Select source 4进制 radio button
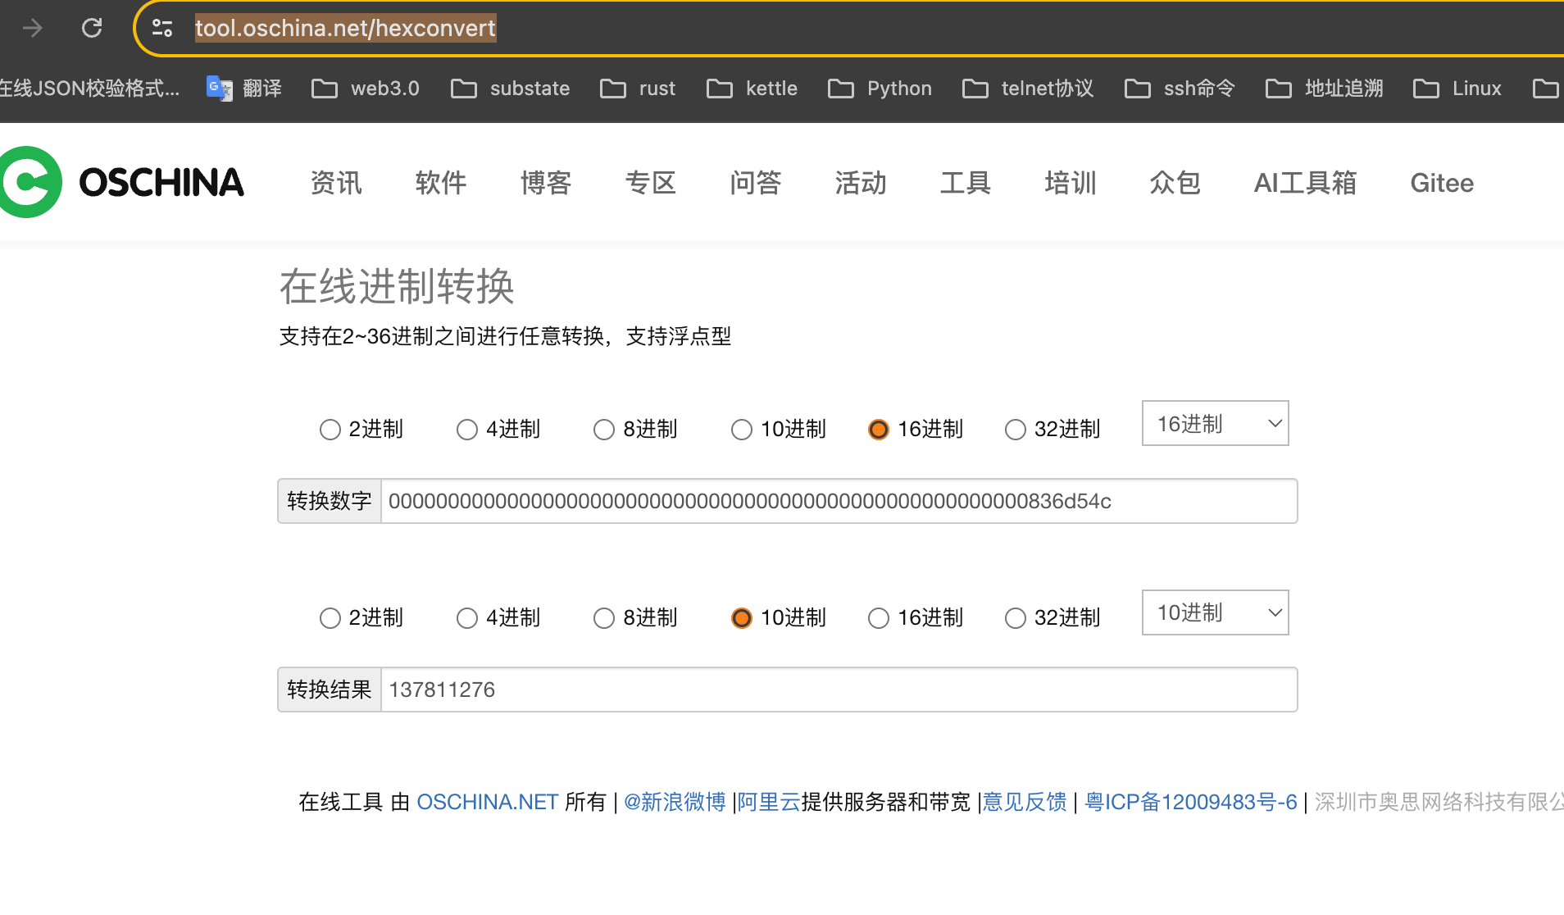The height and width of the screenshot is (915, 1564). tap(466, 430)
